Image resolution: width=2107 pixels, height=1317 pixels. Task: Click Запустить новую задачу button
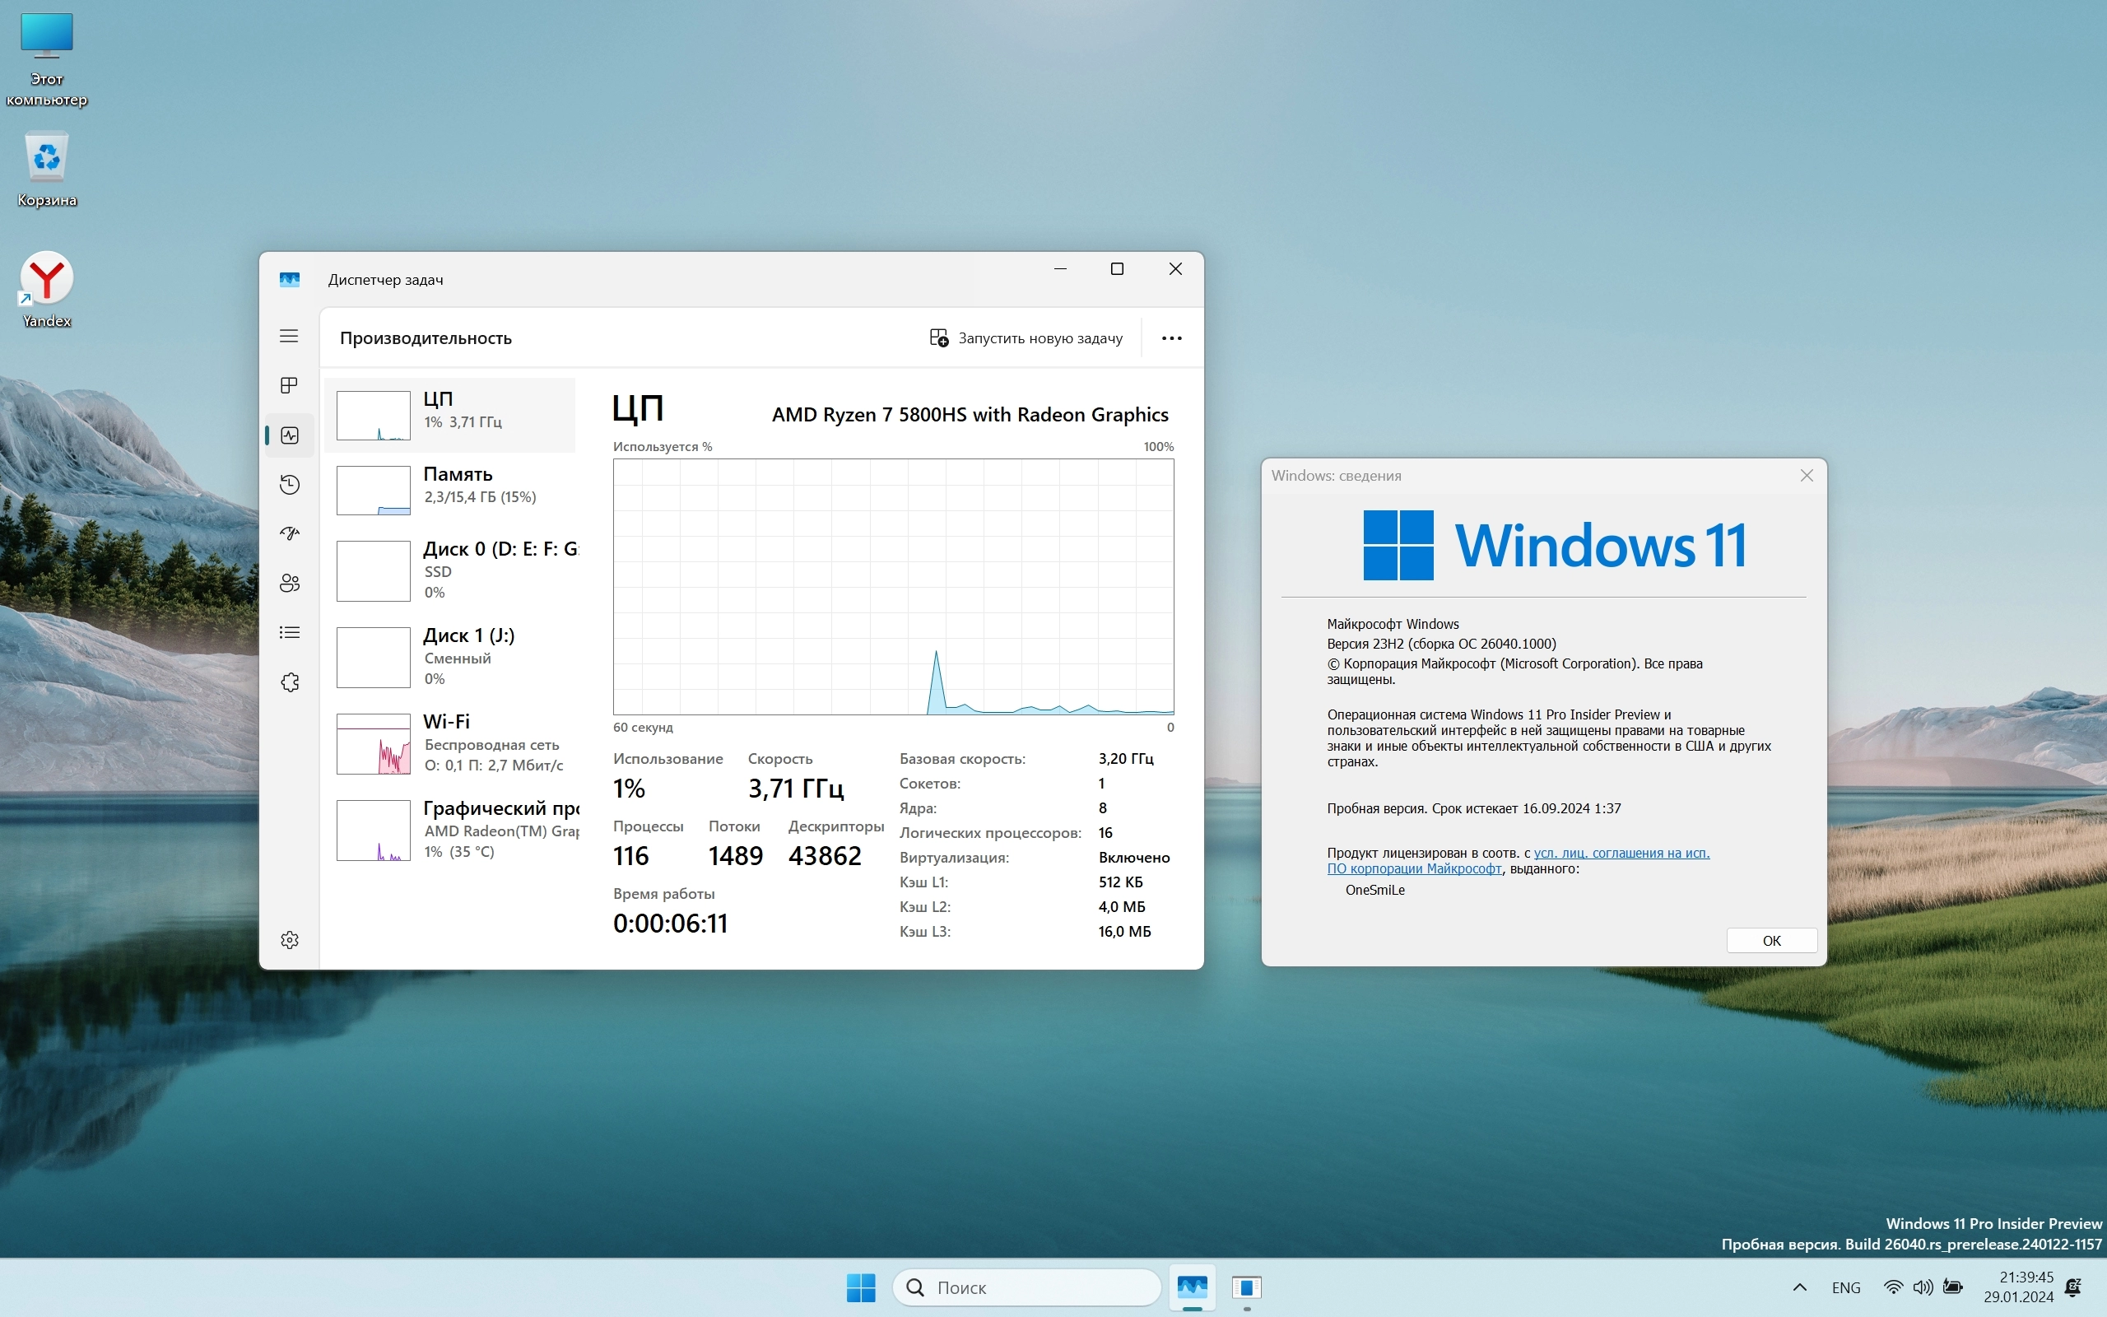pyautogui.click(x=1026, y=338)
